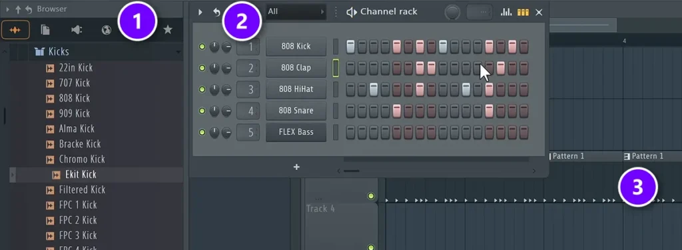Screen dimensions: 682x250
Task: Mute the 808 HiHat channel
Action: point(202,90)
